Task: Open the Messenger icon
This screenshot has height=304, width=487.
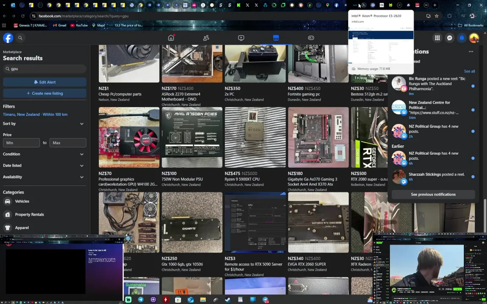Action: pyautogui.click(x=449, y=38)
